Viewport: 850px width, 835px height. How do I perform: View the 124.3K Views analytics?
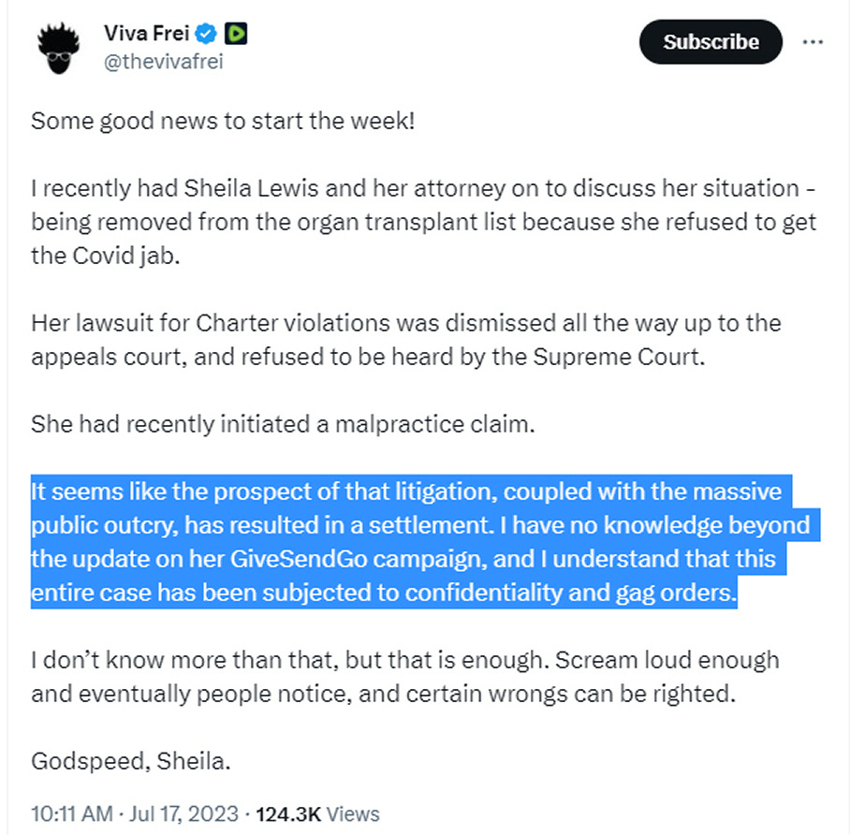pos(317,813)
